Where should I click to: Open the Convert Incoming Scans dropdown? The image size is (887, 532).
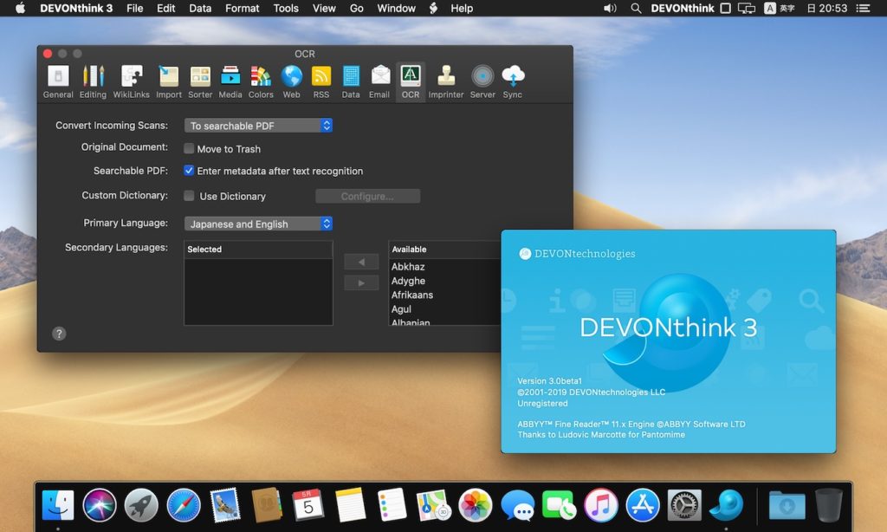point(257,125)
